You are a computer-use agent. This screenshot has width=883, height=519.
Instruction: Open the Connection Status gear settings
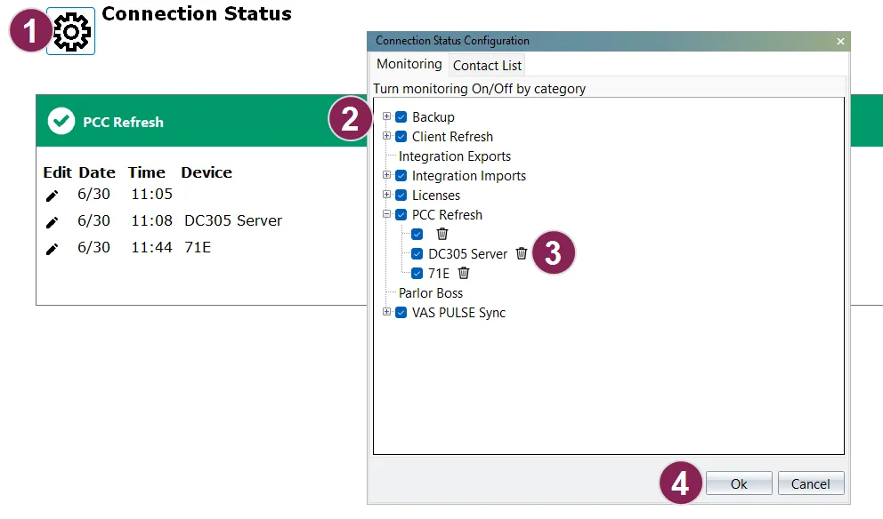pos(71,31)
